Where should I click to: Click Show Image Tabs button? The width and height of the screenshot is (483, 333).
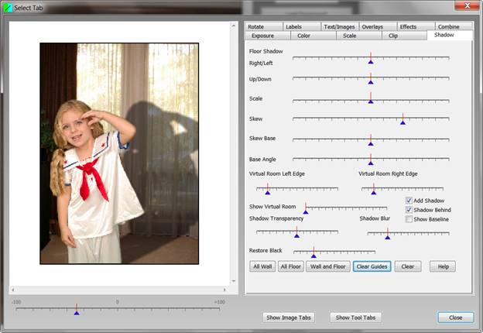[x=289, y=318]
